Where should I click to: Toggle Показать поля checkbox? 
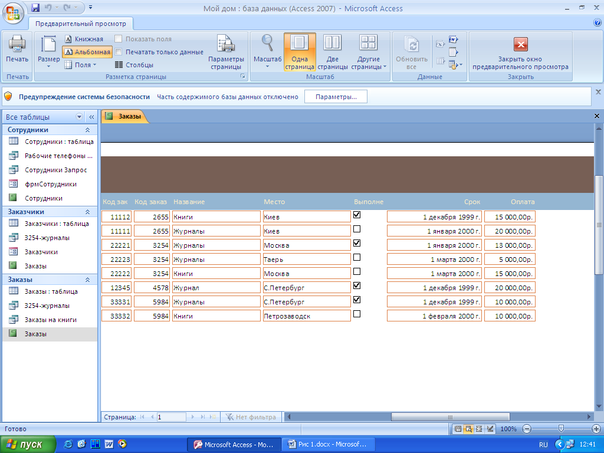(x=119, y=39)
